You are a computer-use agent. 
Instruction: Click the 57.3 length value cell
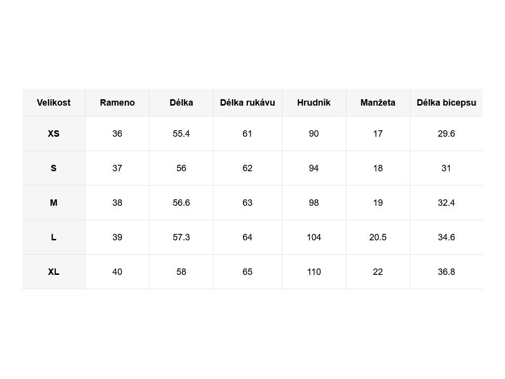(x=181, y=237)
